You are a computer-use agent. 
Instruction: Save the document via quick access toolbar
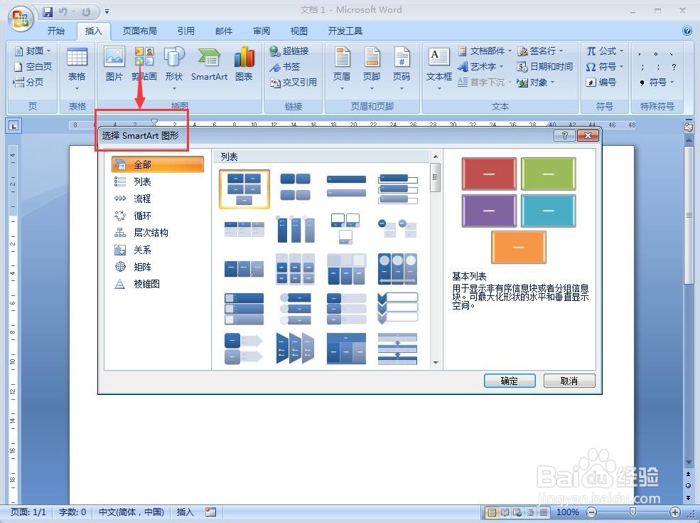coord(48,11)
